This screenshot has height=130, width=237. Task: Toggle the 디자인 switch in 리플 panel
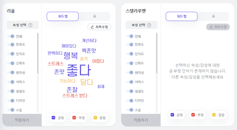click(x=11, y=101)
